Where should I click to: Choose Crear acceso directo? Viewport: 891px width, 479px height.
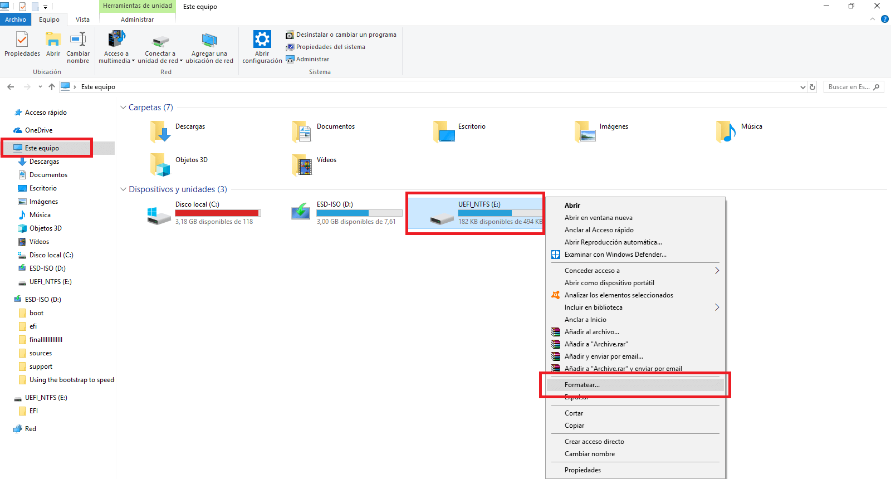click(x=635, y=442)
